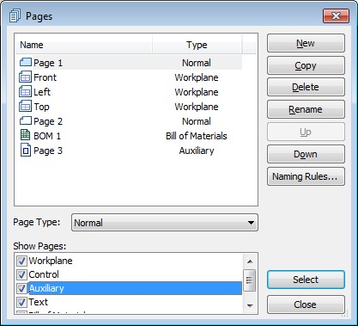Click the Pages dialog title bar icon
Viewport: 358px width, 326px height.
click(15, 16)
